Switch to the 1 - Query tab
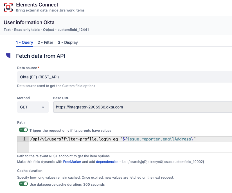232x193 pixels. tap(24, 42)
